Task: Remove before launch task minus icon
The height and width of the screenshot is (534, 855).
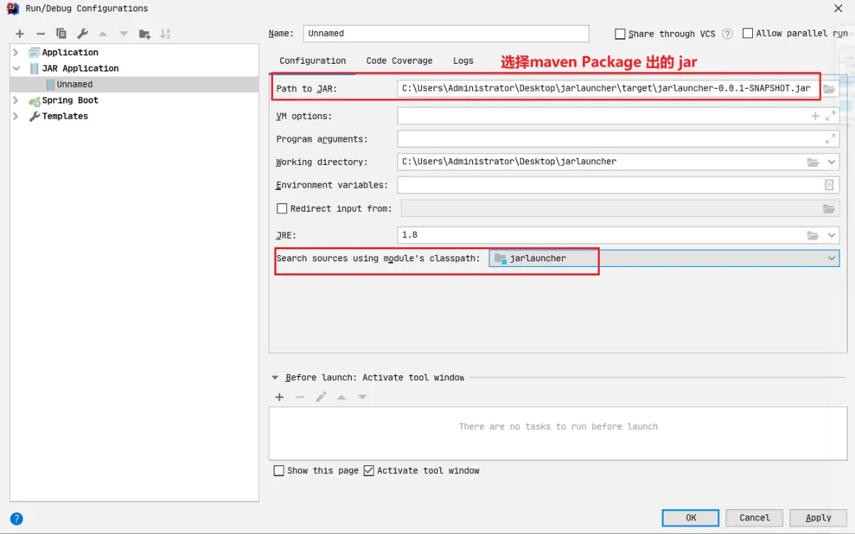Action: click(300, 397)
